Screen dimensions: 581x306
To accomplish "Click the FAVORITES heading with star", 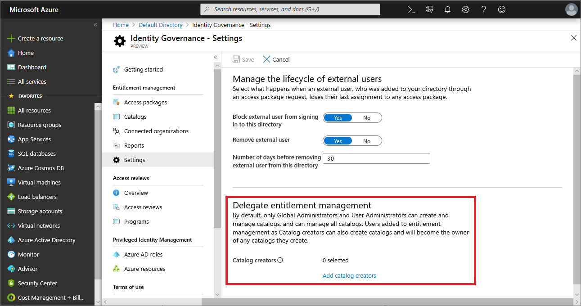I will point(25,96).
